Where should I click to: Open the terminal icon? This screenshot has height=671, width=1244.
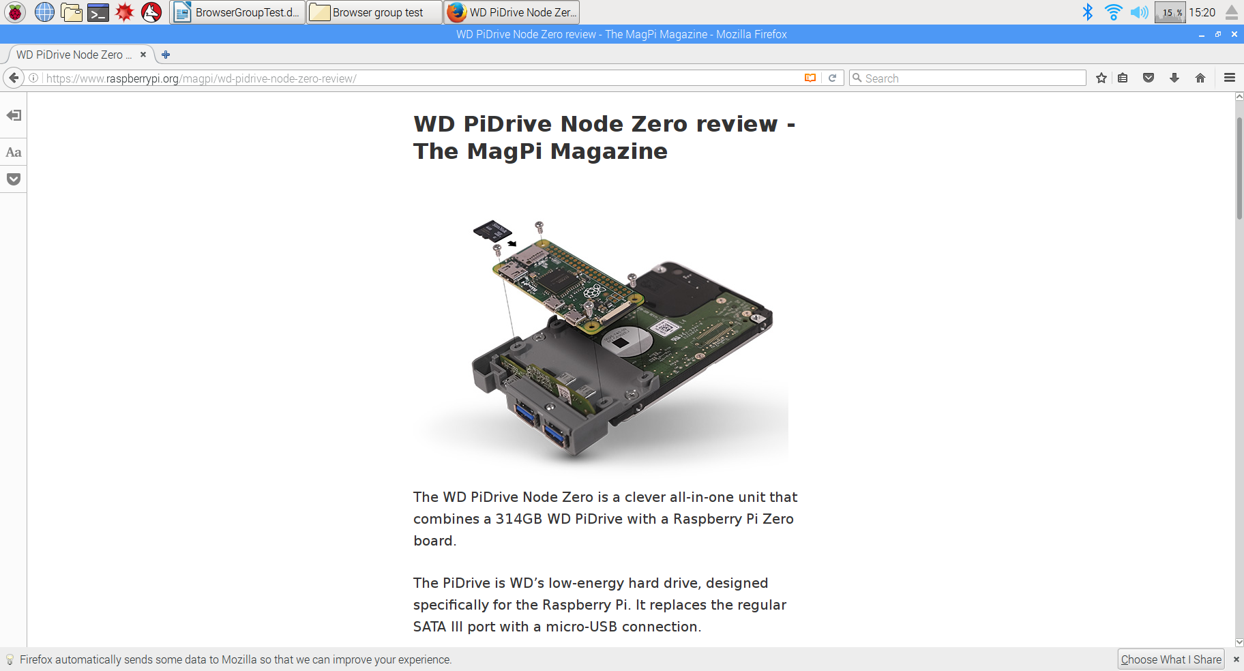pos(98,12)
